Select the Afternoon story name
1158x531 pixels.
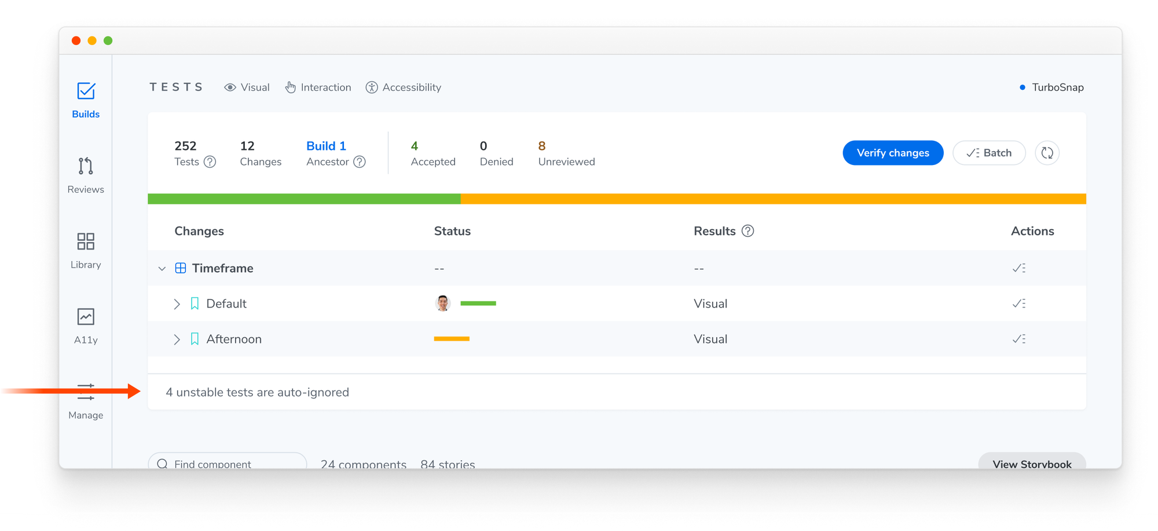pyautogui.click(x=234, y=339)
